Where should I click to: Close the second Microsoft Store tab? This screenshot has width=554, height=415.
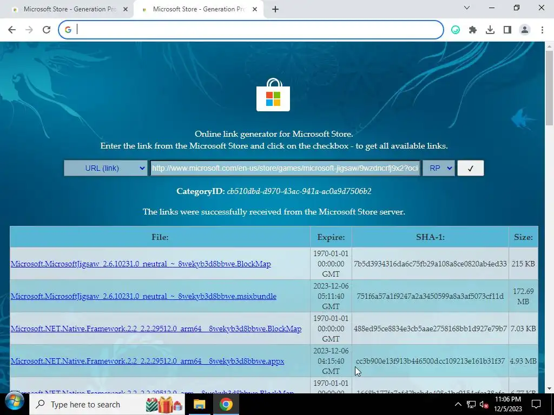point(255,10)
